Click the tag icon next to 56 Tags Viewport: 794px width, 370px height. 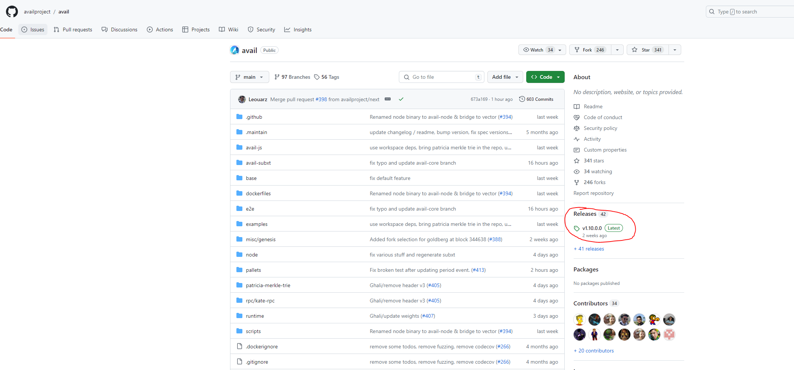(x=317, y=77)
